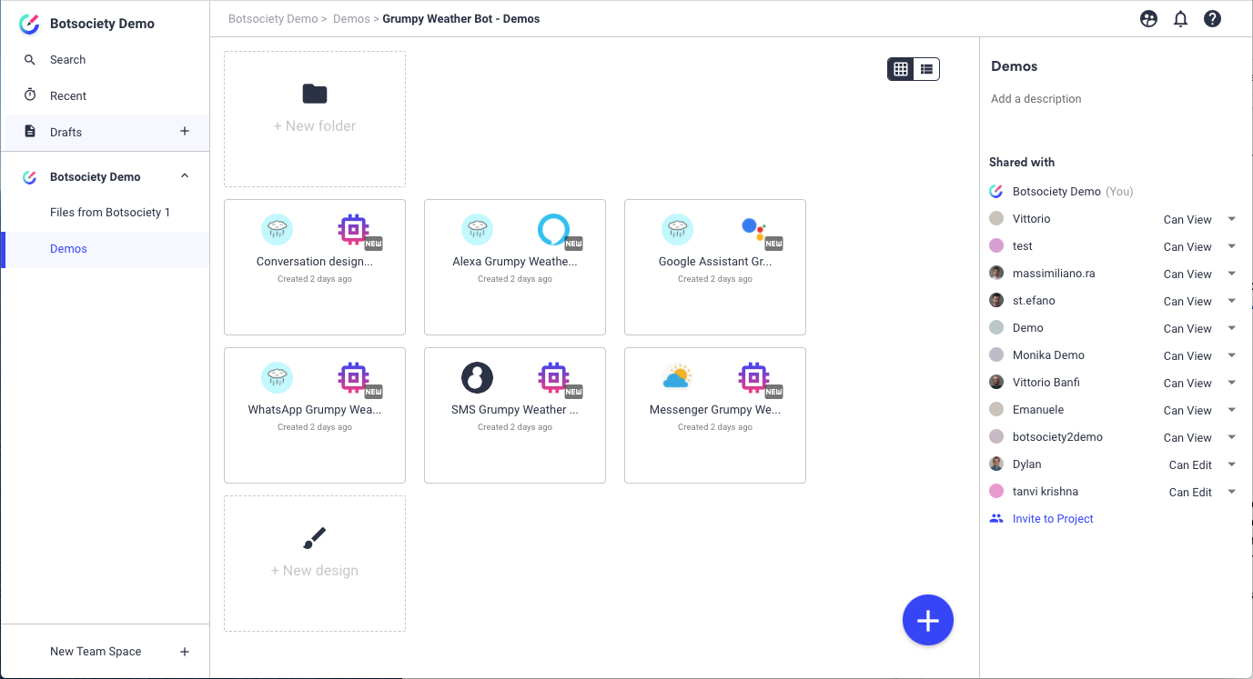Screen dimensions: 1253x679
Task: Click the Add a description field
Action: coord(1036,98)
